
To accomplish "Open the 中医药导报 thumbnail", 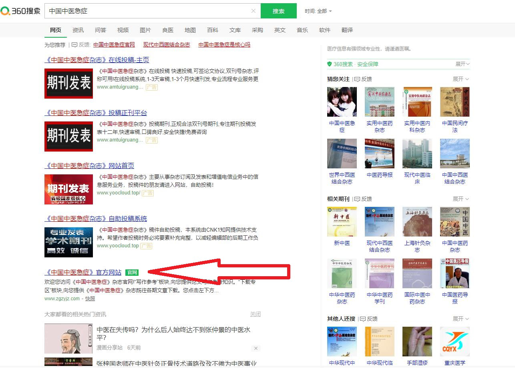I will (x=380, y=154).
